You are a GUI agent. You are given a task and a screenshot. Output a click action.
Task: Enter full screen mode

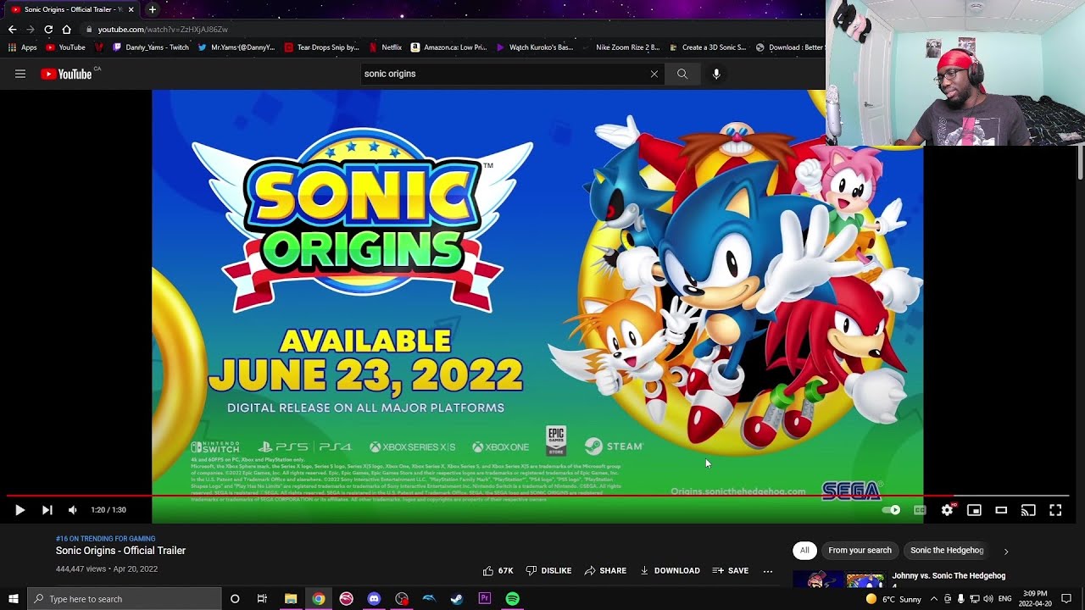pyautogui.click(x=1055, y=510)
